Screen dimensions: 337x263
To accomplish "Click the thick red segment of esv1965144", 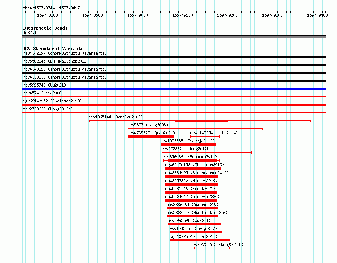I will pos(201,121).
